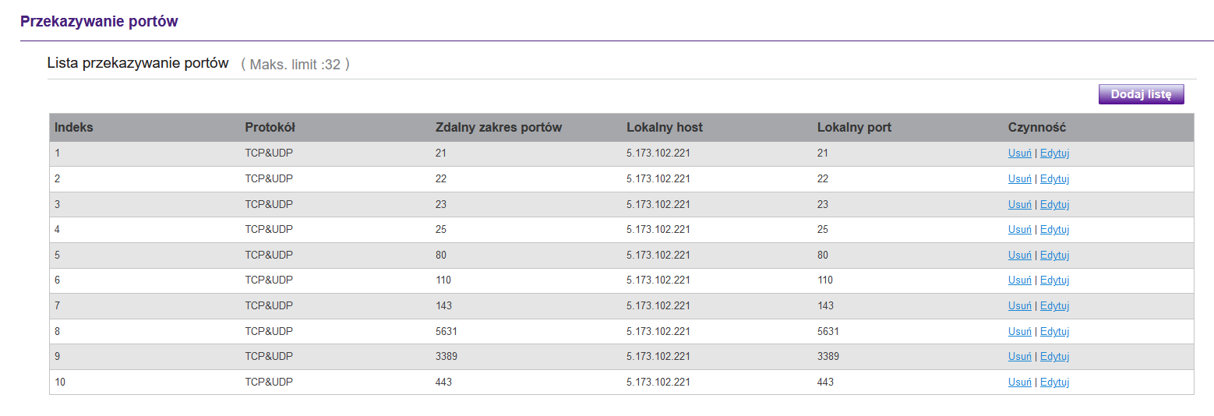This screenshot has height=416, width=1214.
Task: Edit the port 3389 forwarding entry
Action: 1054,357
